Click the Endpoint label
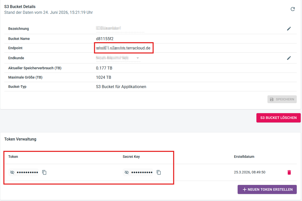 click(16, 48)
